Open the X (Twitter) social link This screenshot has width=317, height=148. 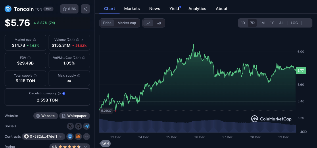click(x=70, y=126)
